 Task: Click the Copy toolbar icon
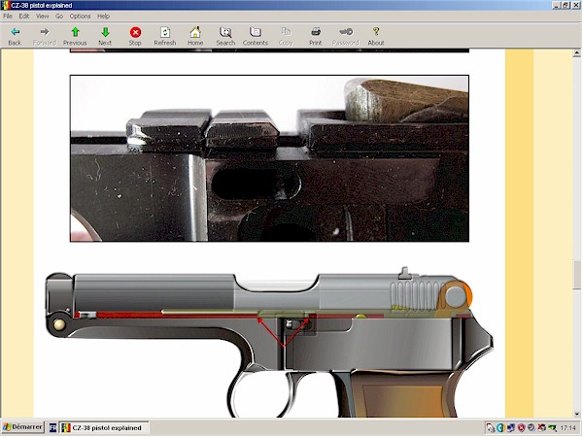click(286, 36)
